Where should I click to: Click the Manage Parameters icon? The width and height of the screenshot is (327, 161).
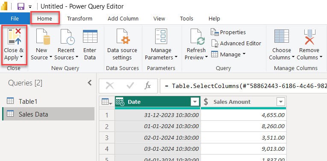161,36
